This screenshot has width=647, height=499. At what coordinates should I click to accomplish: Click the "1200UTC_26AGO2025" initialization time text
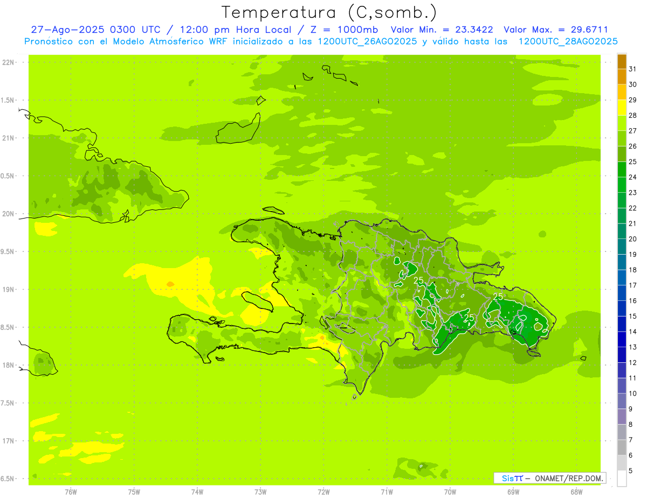point(367,41)
